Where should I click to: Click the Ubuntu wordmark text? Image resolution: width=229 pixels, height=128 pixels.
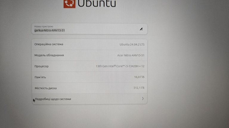pos(97,4)
